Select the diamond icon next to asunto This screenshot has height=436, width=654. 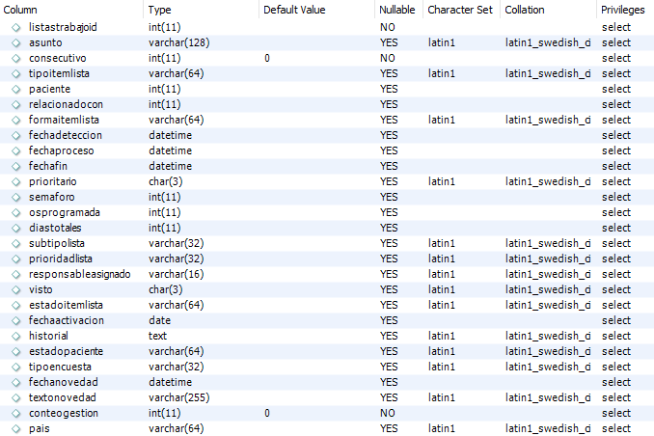15,43
